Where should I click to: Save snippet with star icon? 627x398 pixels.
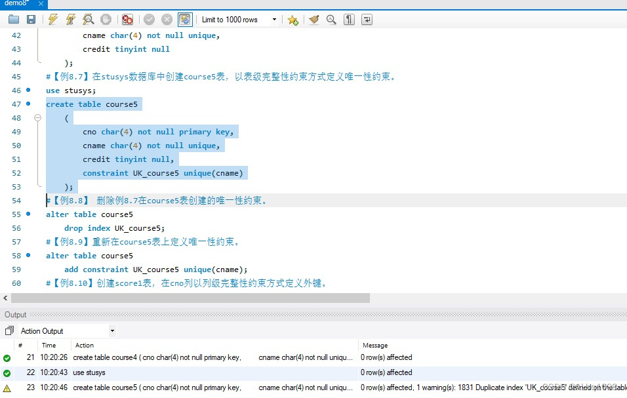293,20
